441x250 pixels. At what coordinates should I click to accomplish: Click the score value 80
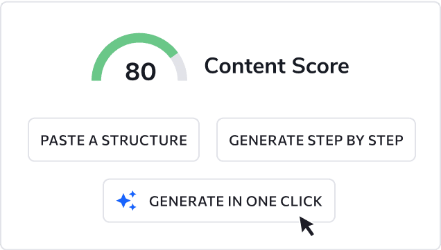[141, 71]
